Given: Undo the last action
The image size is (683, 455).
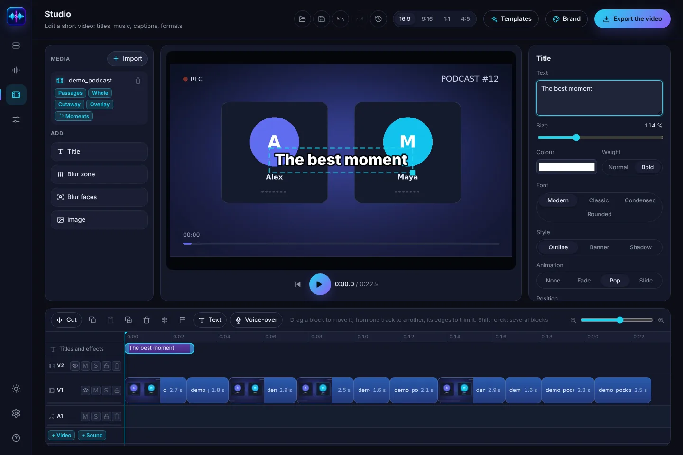Looking at the screenshot, I should [340, 19].
